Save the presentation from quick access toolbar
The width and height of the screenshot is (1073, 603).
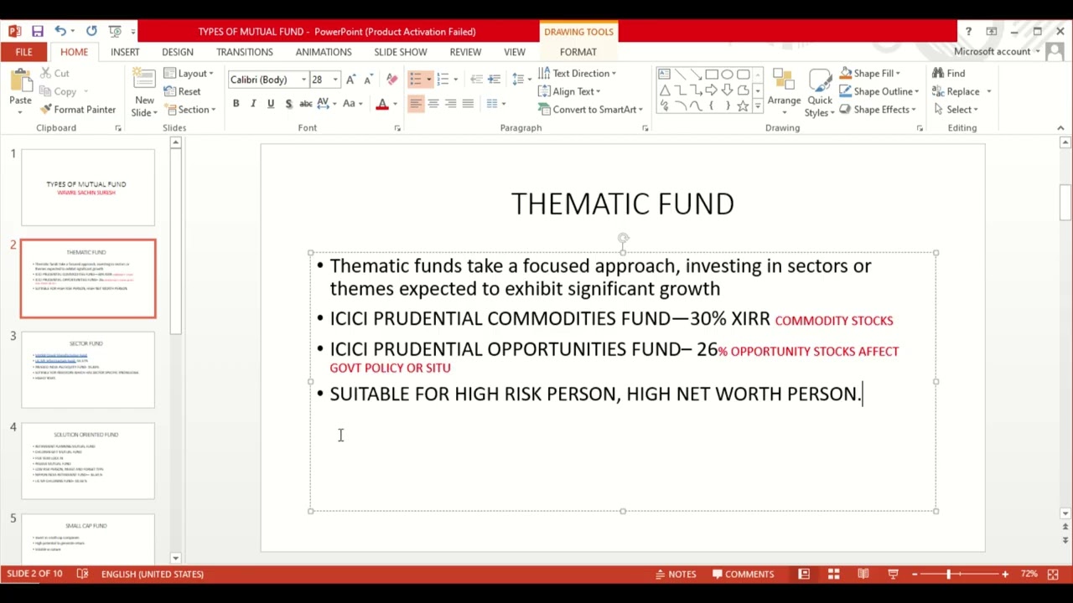coord(38,31)
